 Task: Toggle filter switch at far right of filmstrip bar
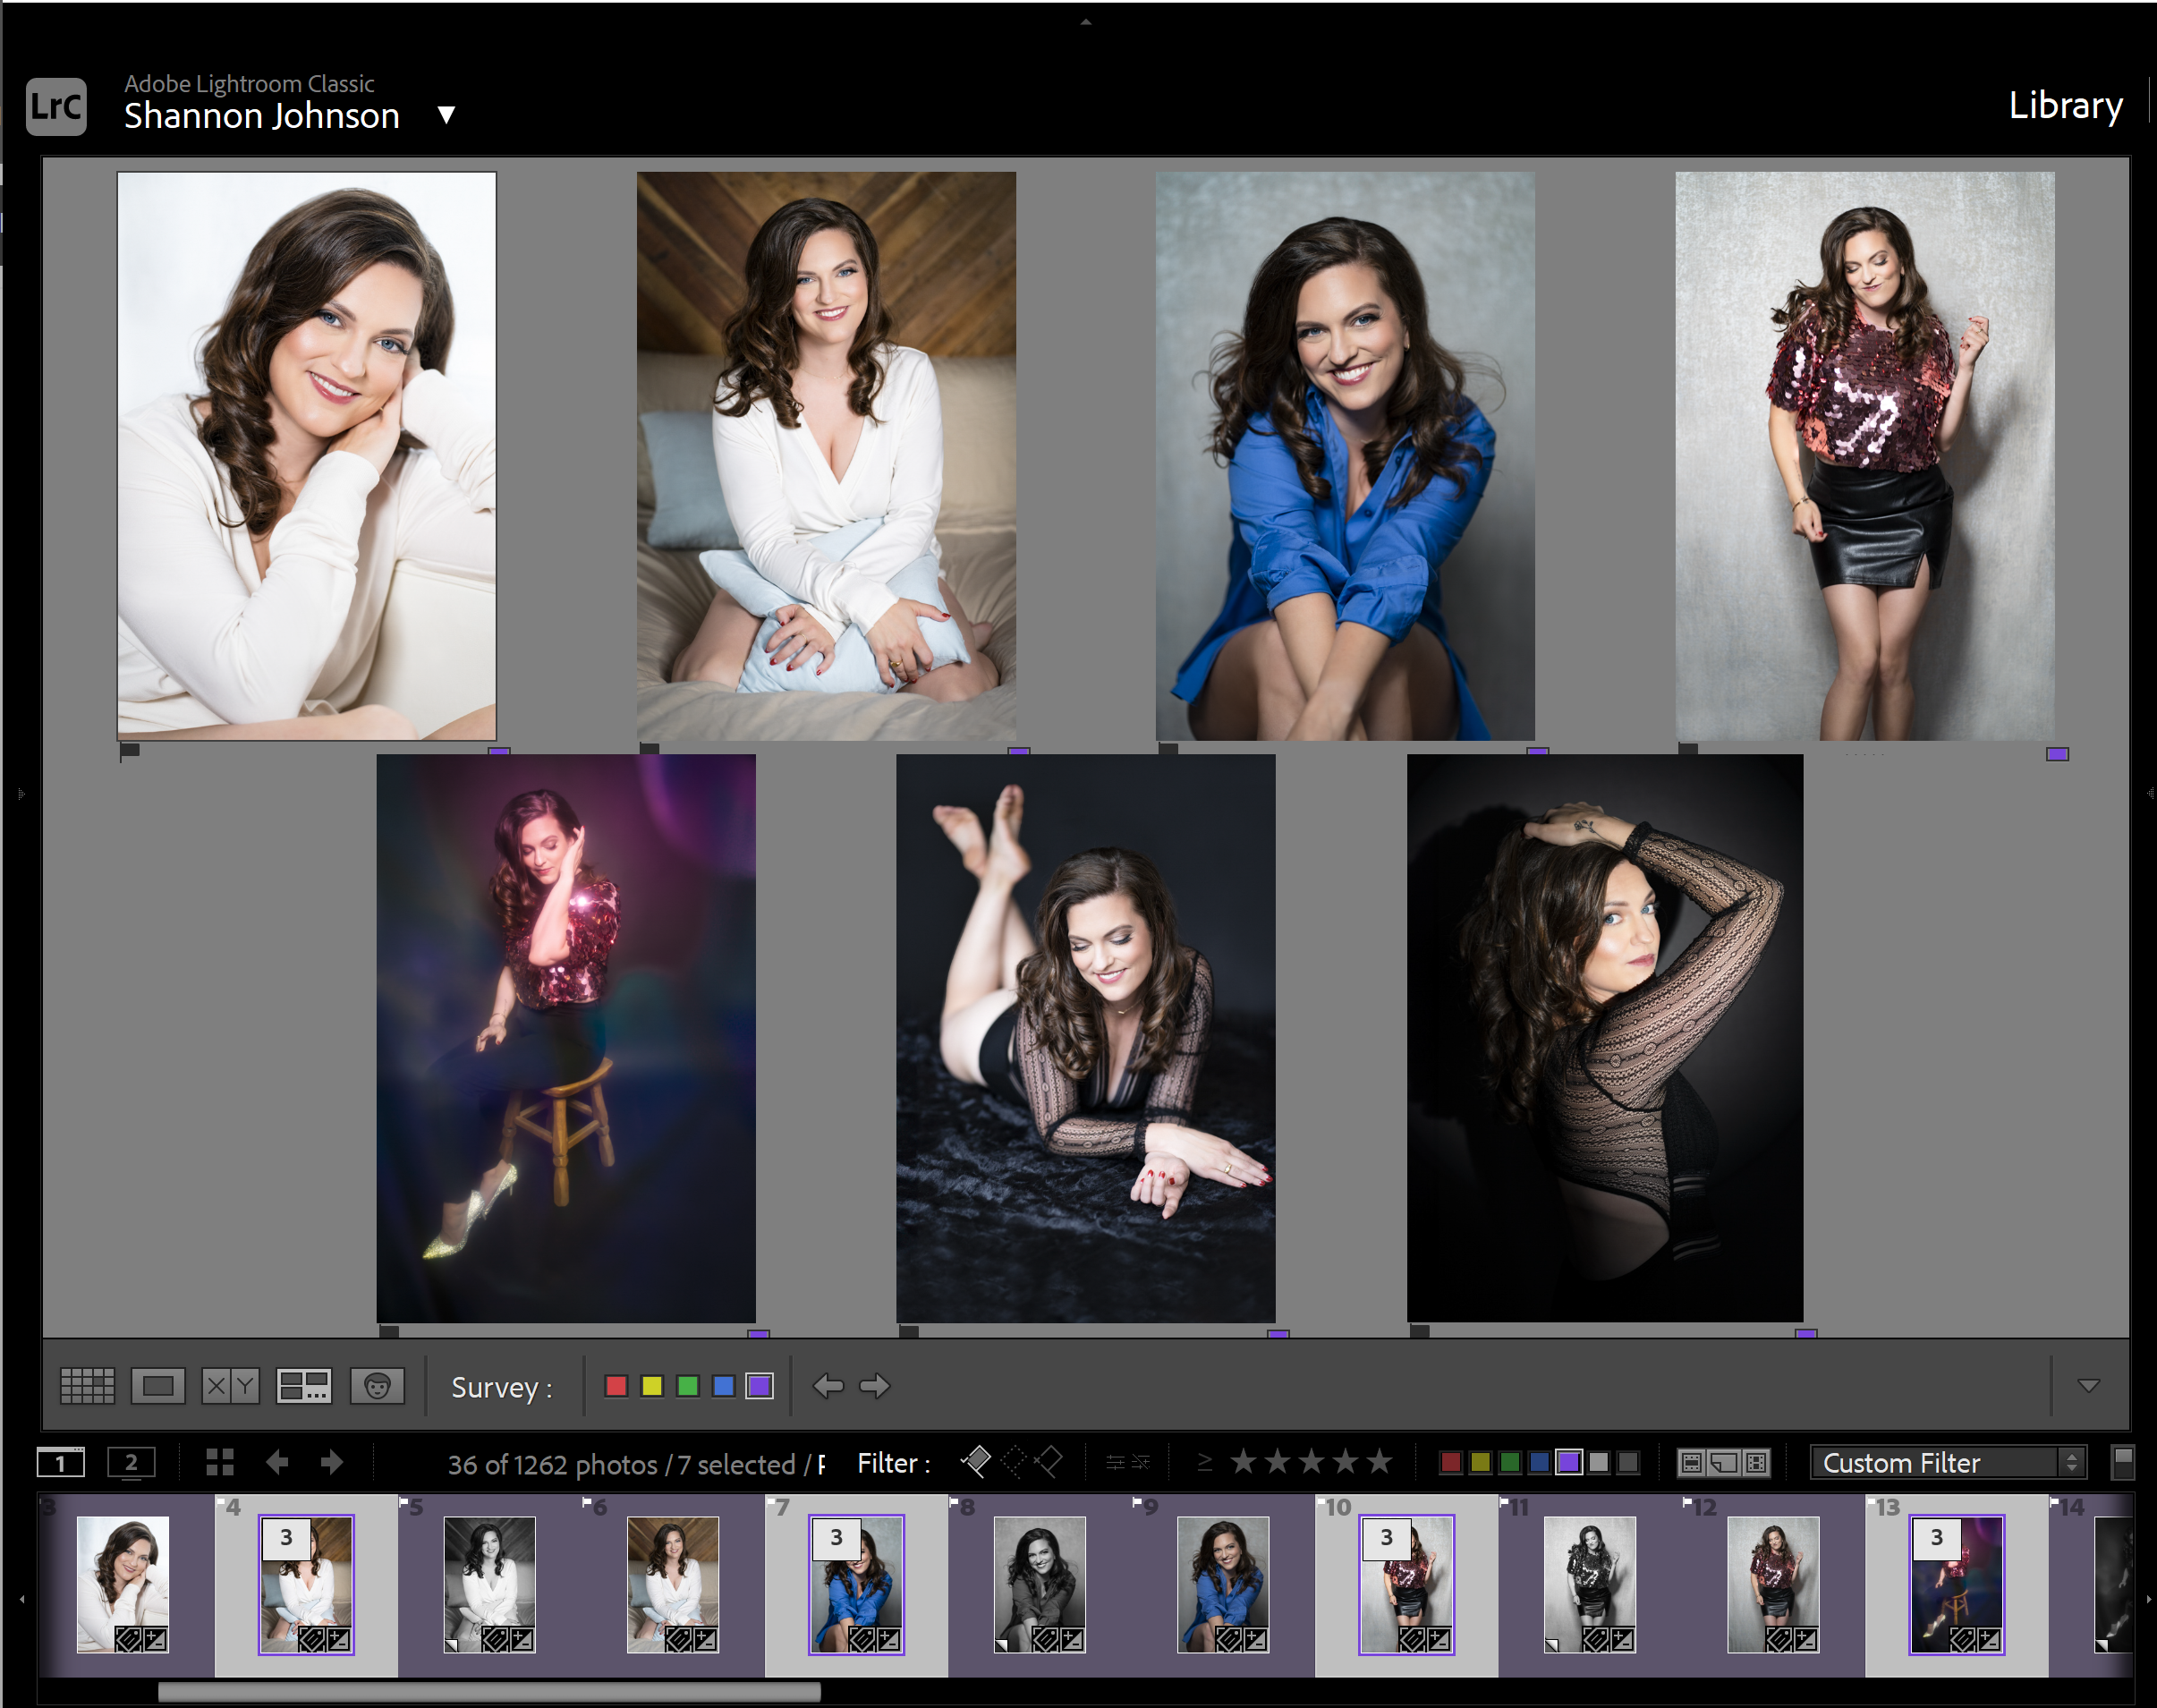[x=2122, y=1462]
